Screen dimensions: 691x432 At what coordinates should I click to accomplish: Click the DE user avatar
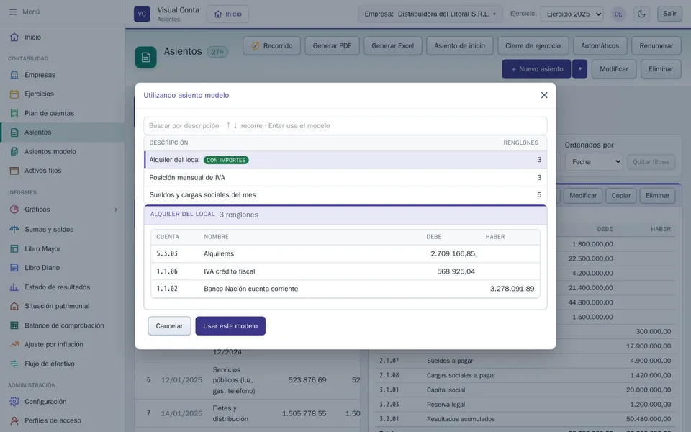pyautogui.click(x=618, y=14)
